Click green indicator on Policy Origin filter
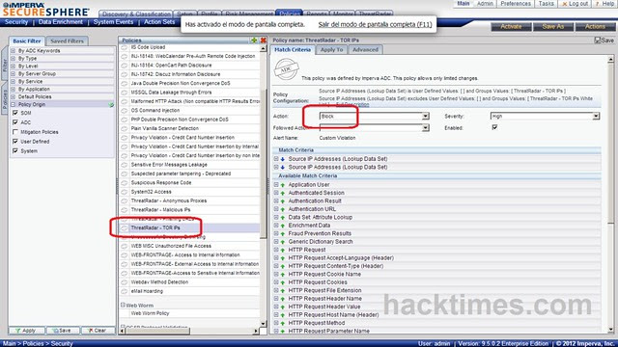 pos(111,105)
